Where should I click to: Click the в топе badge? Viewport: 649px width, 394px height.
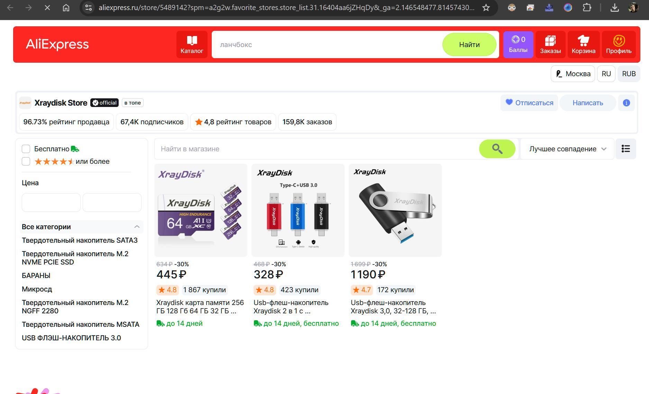(x=132, y=103)
